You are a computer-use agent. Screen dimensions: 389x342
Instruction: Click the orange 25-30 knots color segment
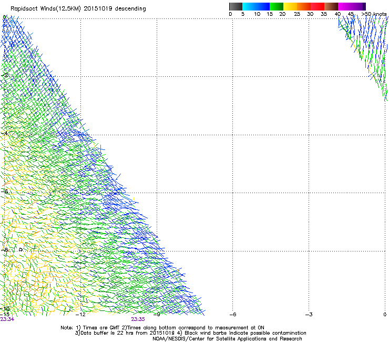click(304, 6)
